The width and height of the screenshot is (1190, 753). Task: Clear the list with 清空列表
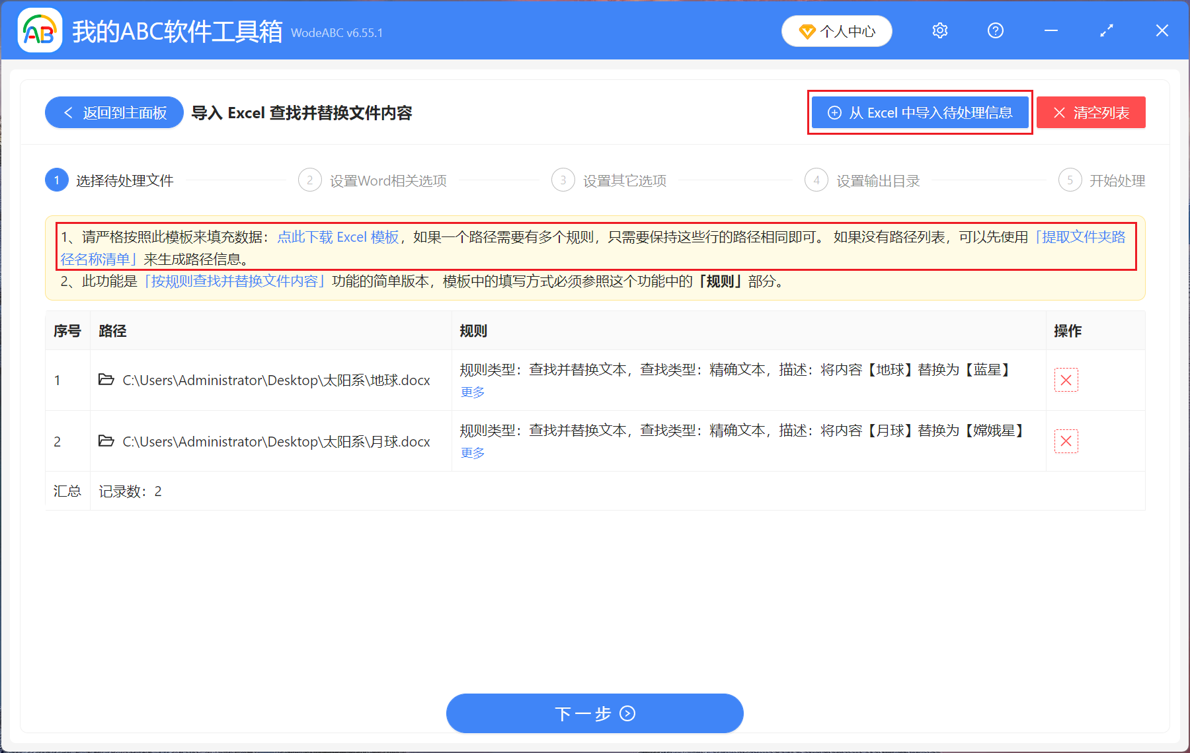[x=1091, y=112]
